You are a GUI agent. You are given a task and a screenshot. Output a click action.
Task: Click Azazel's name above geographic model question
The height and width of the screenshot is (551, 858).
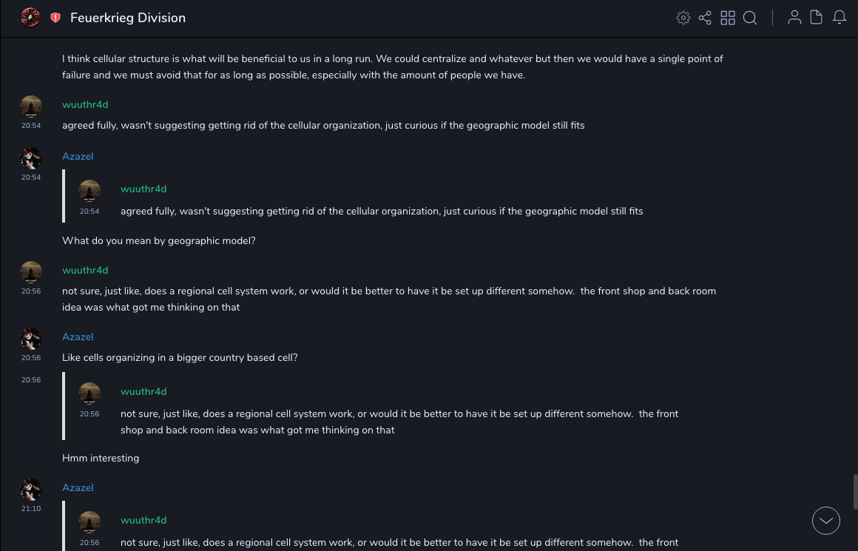(78, 157)
